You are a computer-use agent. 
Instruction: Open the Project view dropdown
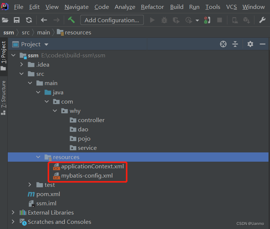(46, 44)
